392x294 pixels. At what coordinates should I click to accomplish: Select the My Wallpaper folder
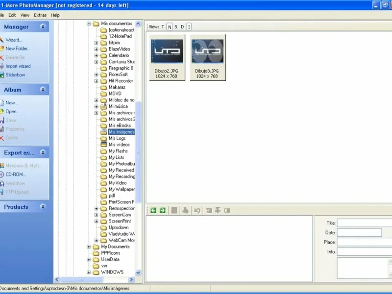[122, 189]
